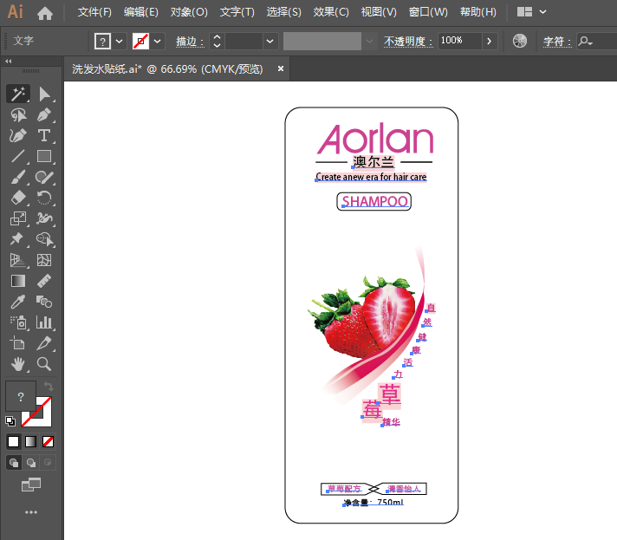Click the large Fill color swatch

(20, 396)
